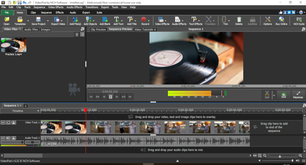Click the green File tab button
The width and height of the screenshot is (306, 165).
[7, 13]
